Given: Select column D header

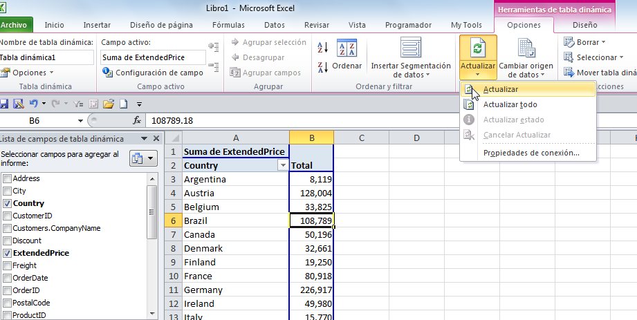Looking at the screenshot, I should pyautogui.click(x=416, y=138).
